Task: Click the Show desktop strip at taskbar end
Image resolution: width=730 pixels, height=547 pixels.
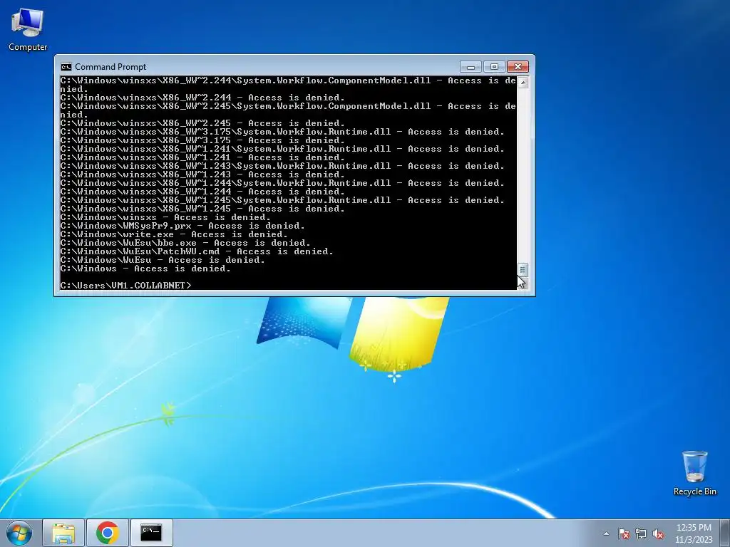Action: click(x=725, y=533)
